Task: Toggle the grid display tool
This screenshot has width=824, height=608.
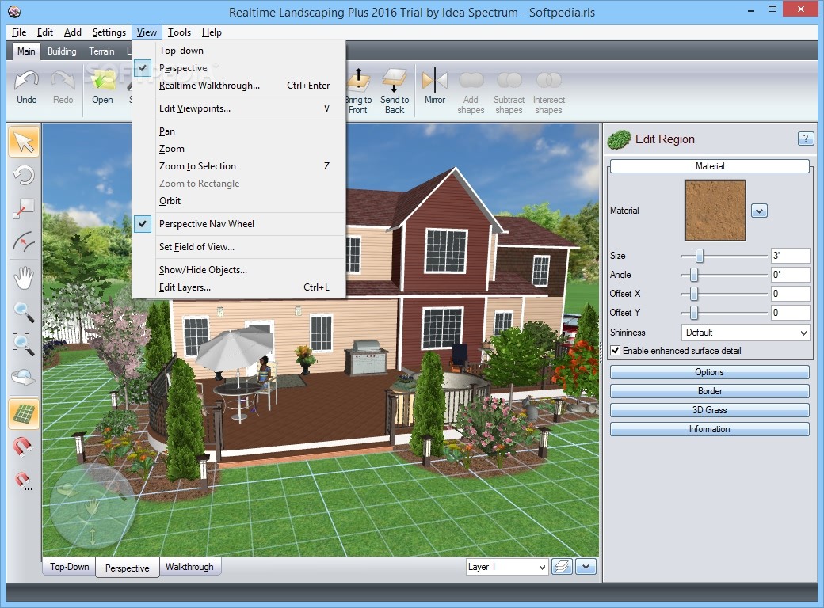Action: tap(24, 414)
